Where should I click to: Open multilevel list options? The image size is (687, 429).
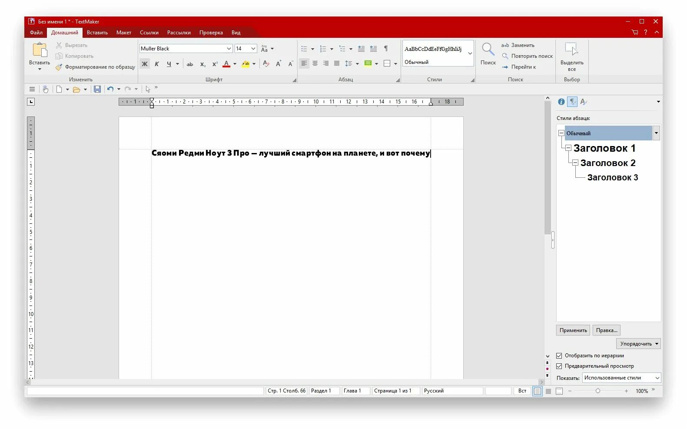click(x=351, y=49)
